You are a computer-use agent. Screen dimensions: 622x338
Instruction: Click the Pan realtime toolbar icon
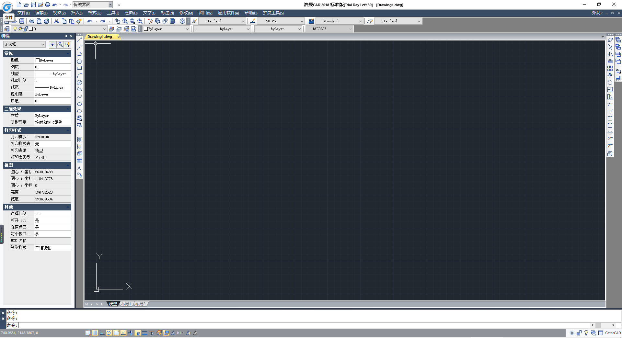(x=118, y=21)
